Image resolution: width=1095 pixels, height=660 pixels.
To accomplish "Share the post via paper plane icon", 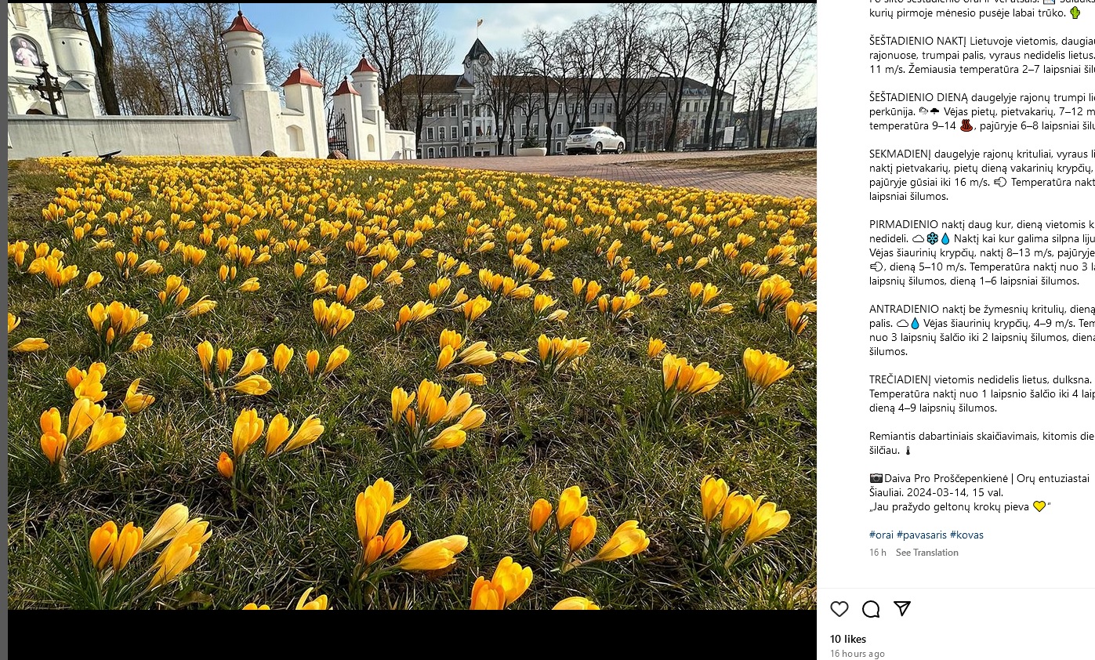I will [x=902, y=608].
